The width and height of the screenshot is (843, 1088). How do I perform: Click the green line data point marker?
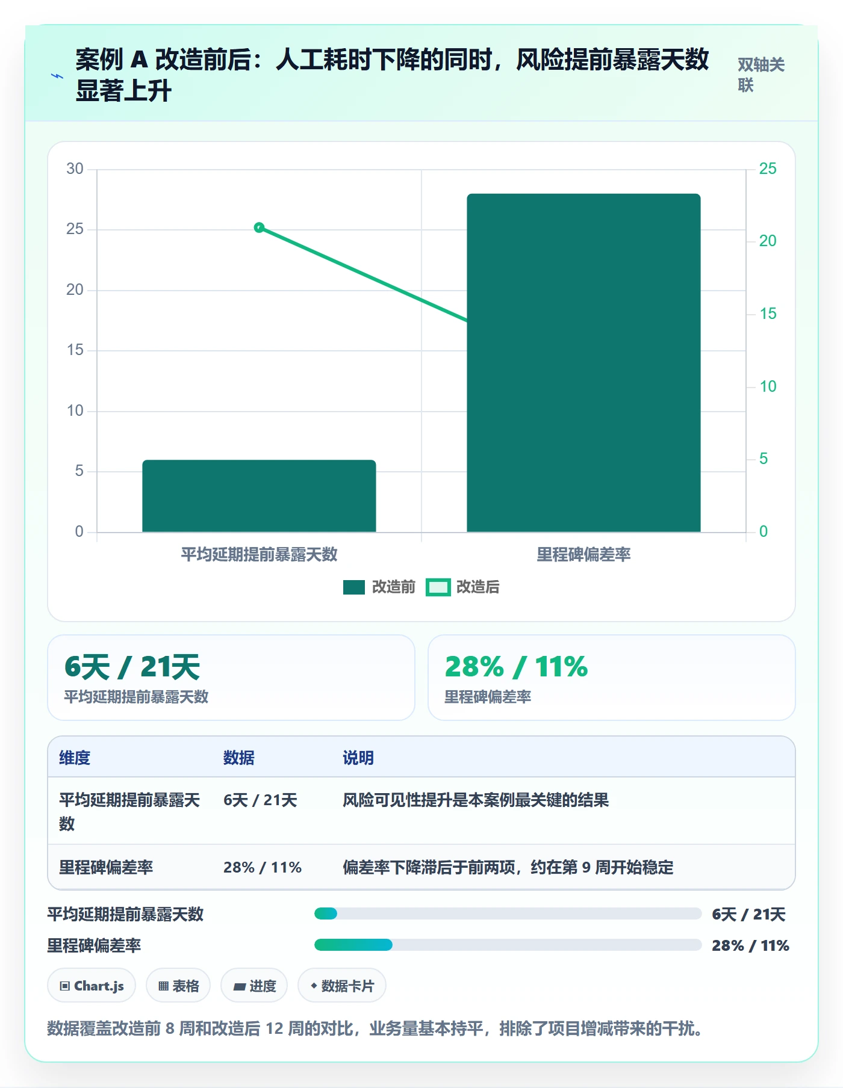(x=259, y=227)
